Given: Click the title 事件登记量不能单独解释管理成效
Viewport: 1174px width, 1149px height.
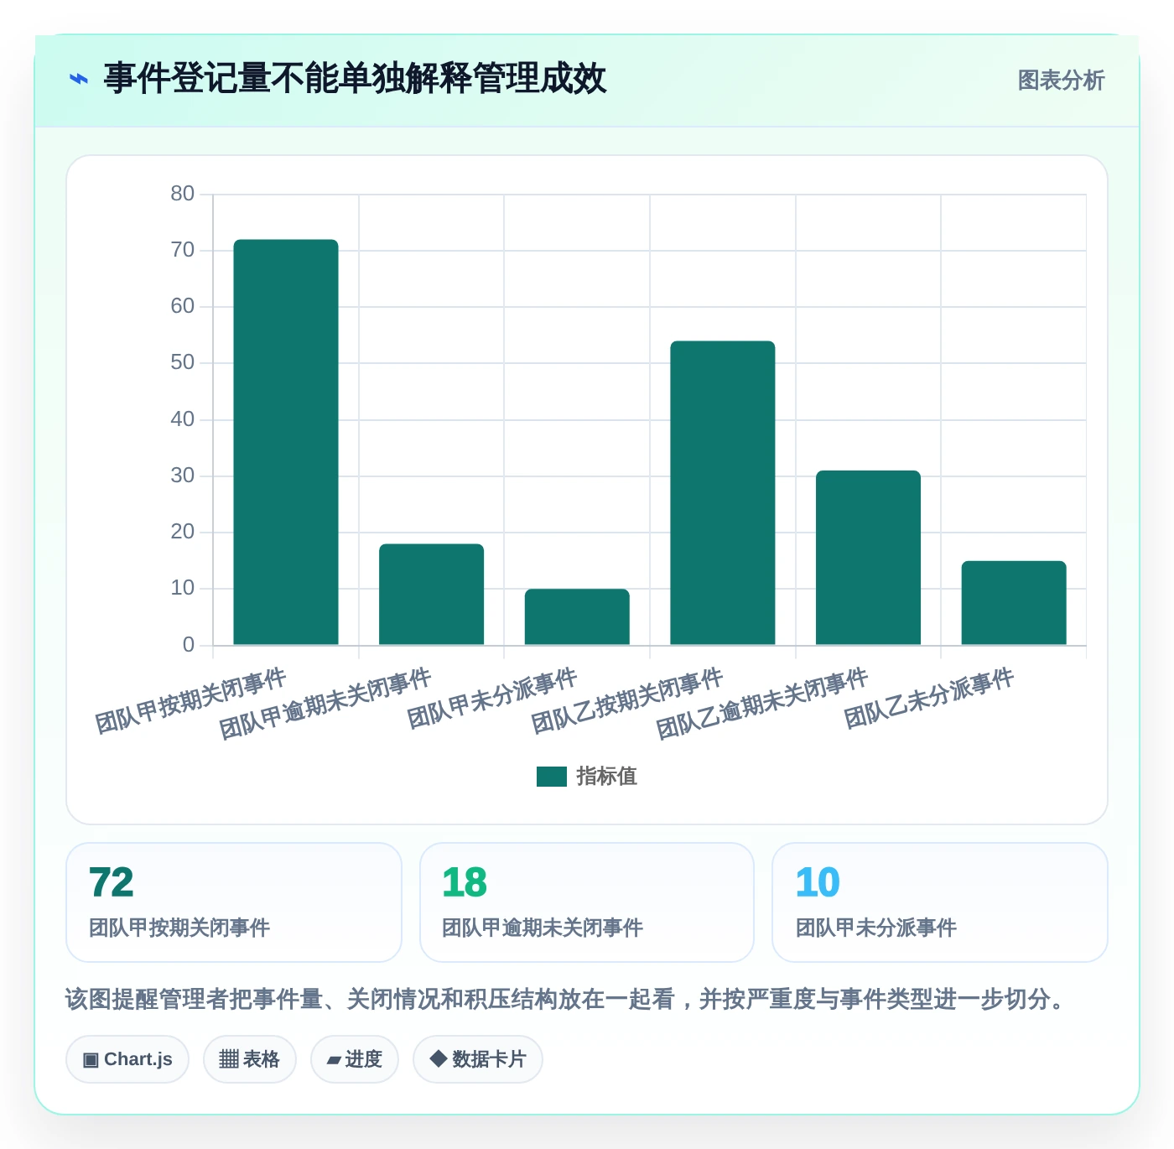Looking at the screenshot, I should coord(355,79).
